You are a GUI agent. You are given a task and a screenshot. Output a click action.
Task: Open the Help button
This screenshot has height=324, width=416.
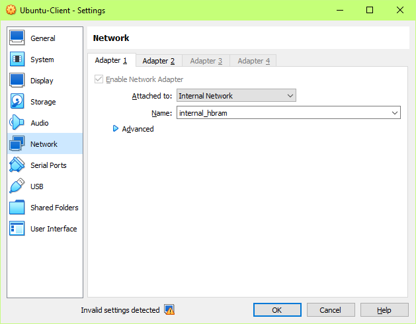pyautogui.click(x=384, y=310)
